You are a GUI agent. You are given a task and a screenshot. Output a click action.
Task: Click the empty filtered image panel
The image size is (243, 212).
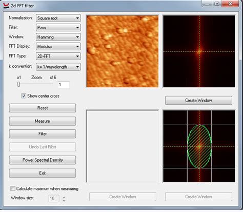coord(123,146)
